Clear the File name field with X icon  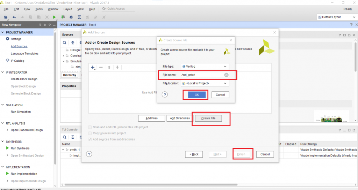[226, 75]
